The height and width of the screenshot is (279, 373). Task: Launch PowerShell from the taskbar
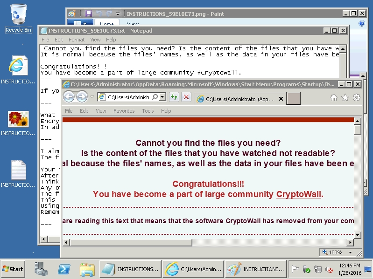(64, 269)
